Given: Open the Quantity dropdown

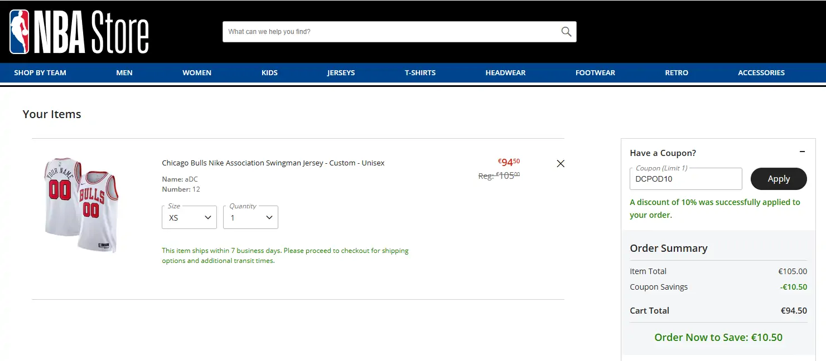Looking at the screenshot, I should pos(250,218).
